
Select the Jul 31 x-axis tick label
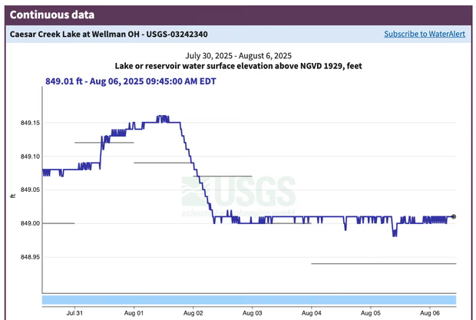[74, 313]
